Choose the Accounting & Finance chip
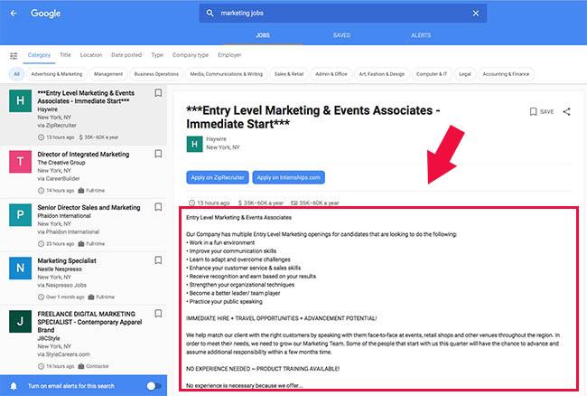Screen dimensions: 587x396 506,74
